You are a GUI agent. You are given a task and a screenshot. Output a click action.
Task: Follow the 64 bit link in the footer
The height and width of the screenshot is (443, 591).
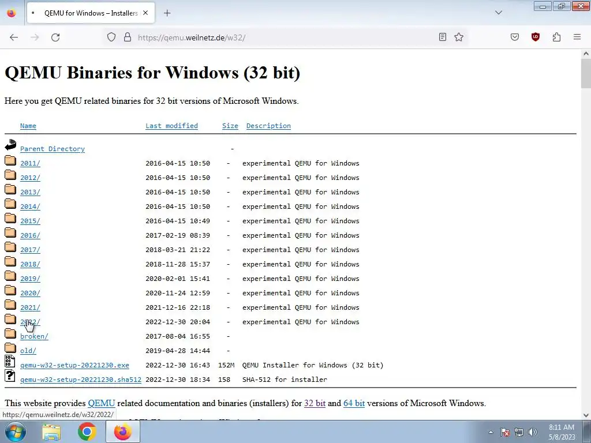click(x=354, y=403)
